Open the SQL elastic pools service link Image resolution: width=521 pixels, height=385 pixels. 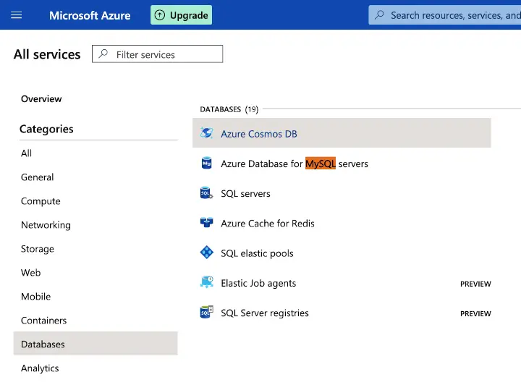pos(257,253)
